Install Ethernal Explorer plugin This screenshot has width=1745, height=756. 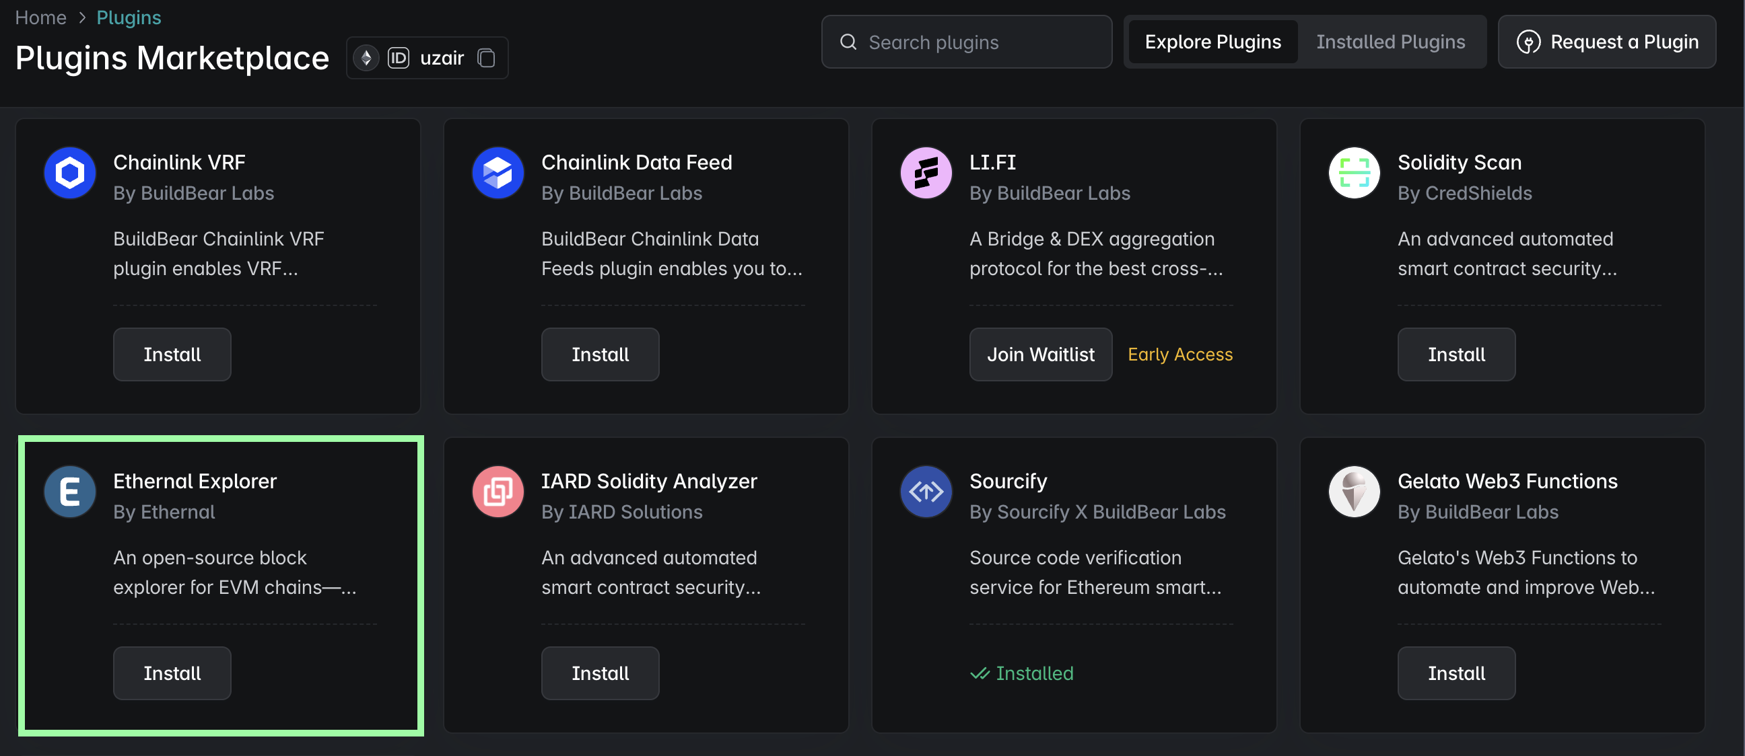[x=172, y=673]
